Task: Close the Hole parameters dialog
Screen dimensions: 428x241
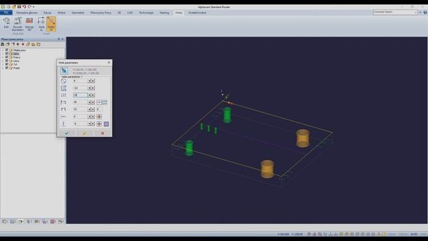Action: click(x=109, y=62)
